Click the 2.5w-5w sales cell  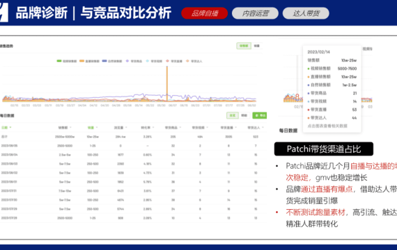tap(65, 155)
